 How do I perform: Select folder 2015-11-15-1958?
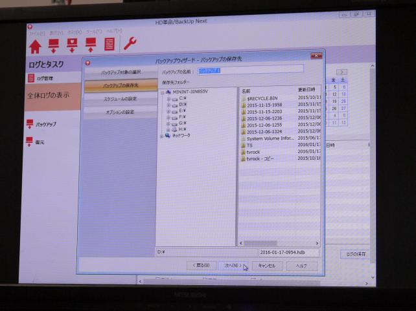pos(264,105)
